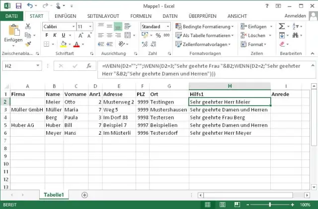318x209 pixels.
Task: Select cell H3 with Damen und Herren
Action: click(230, 109)
